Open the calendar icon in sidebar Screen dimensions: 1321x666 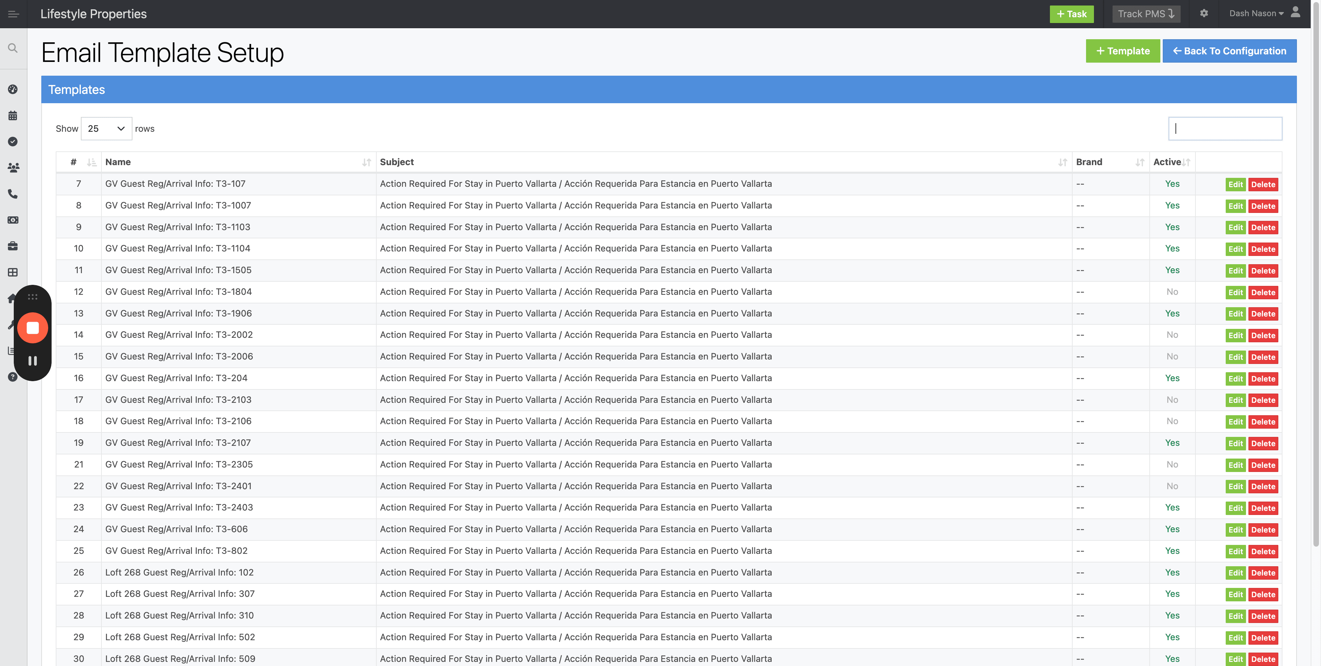(13, 115)
